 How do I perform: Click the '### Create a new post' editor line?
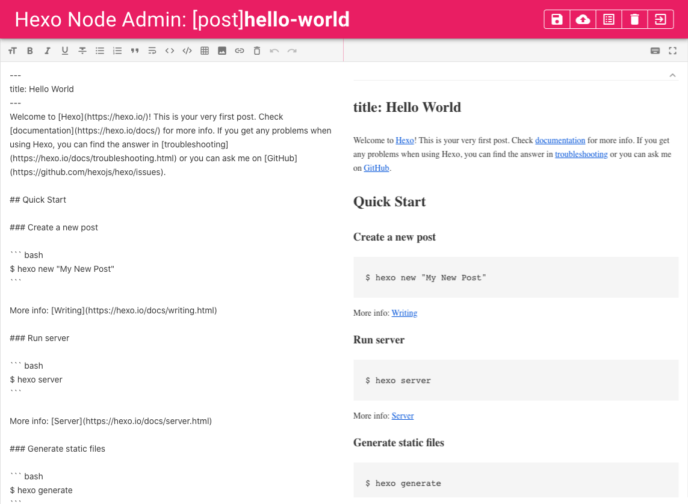54,227
